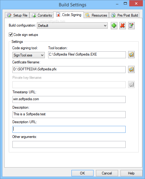Image resolution: width=145 pixels, height=179 pixels.
Task: Expand the Code signing tool dropdown
Action: point(28,55)
